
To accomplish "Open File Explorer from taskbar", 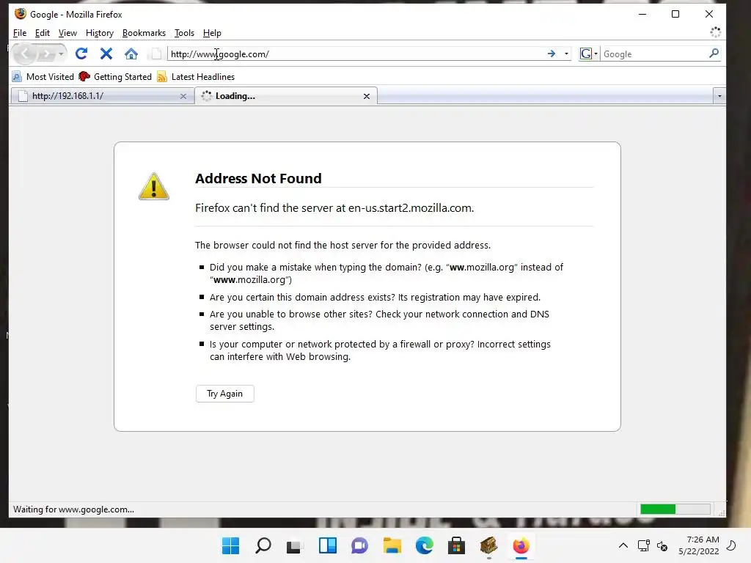I will [x=392, y=545].
